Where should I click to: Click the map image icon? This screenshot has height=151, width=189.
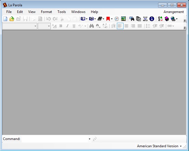[x=123, y=19]
